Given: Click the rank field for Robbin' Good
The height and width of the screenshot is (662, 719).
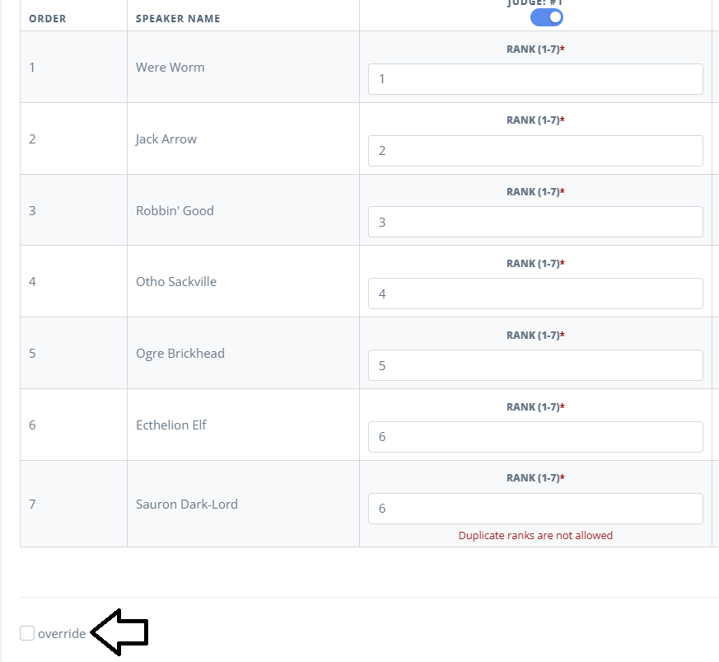Looking at the screenshot, I should click(535, 223).
